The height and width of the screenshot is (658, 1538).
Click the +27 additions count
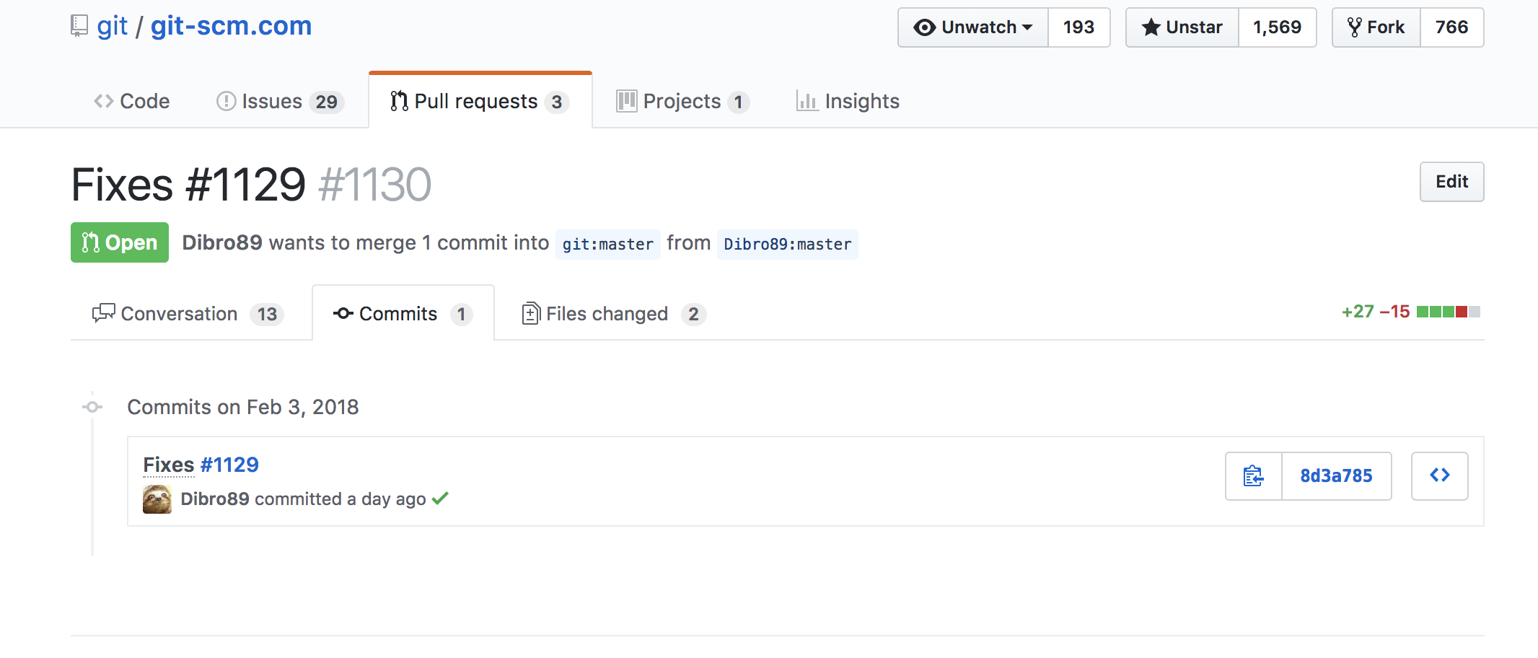pyautogui.click(x=1358, y=312)
